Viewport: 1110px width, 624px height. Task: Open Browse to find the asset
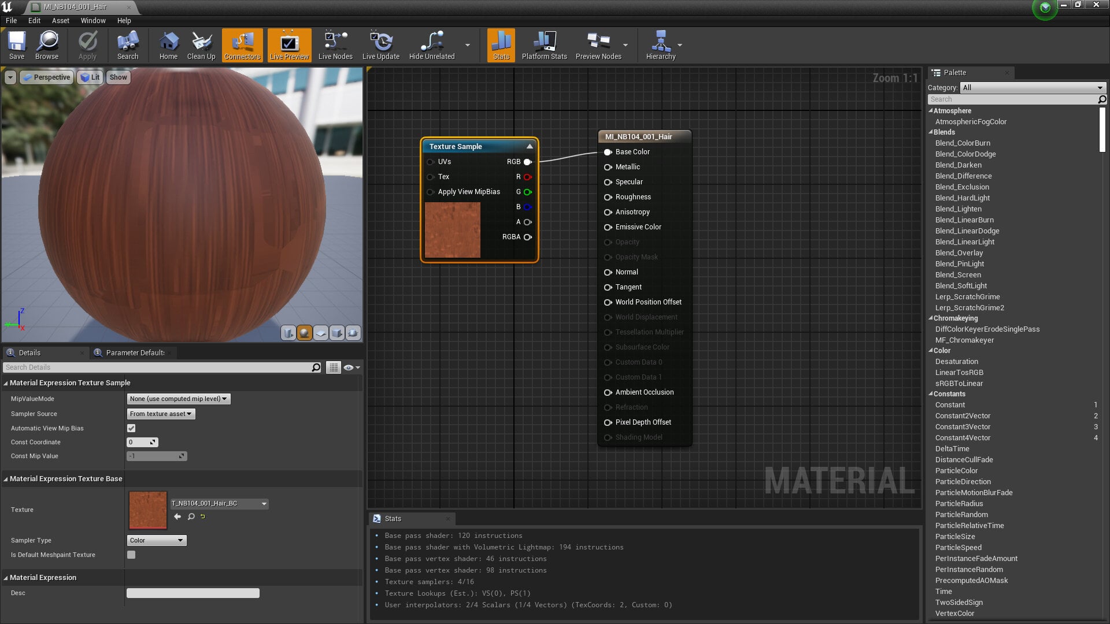(47, 45)
